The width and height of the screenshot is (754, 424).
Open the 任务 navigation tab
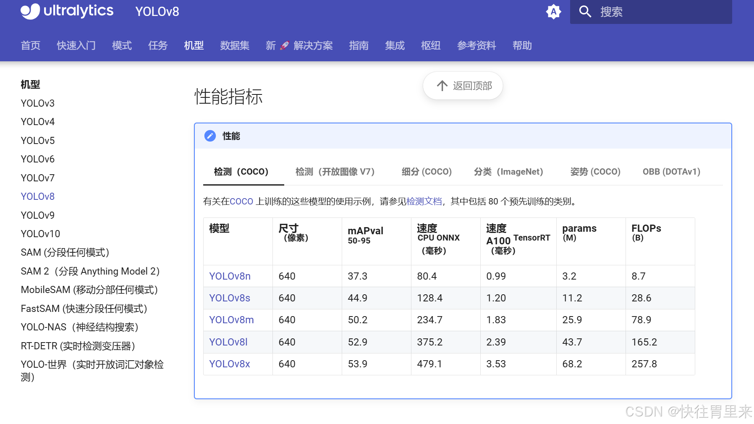(158, 45)
